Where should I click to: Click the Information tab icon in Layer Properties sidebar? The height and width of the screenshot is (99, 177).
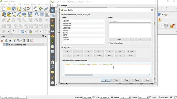[x=53, y=10]
